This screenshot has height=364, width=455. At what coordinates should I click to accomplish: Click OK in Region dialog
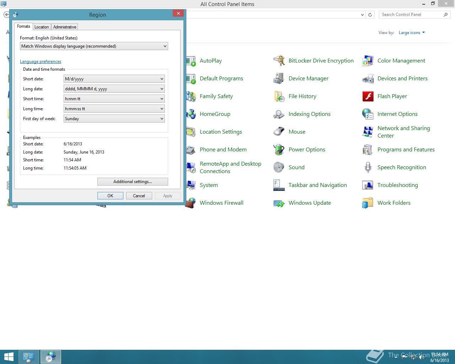110,196
